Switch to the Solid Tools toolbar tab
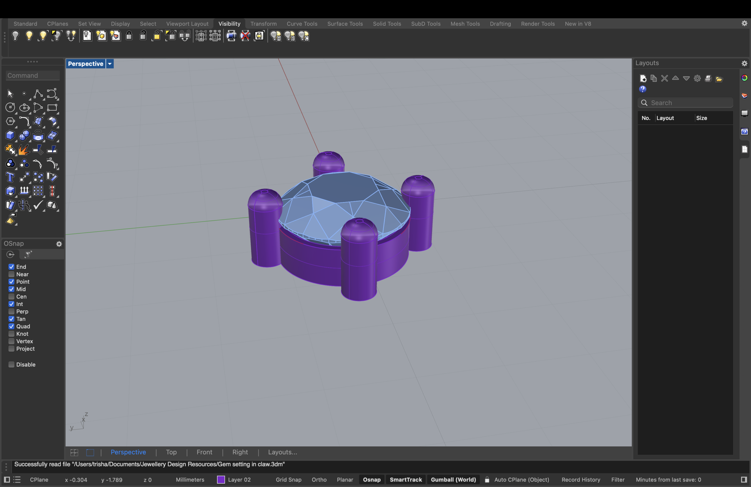Screen dimensions: 751x487 387,24
